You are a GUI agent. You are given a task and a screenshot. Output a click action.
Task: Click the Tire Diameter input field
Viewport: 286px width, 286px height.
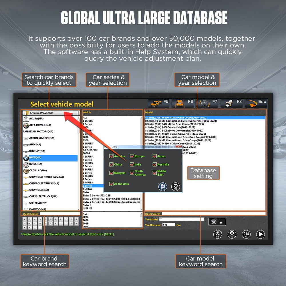tap(168, 225)
